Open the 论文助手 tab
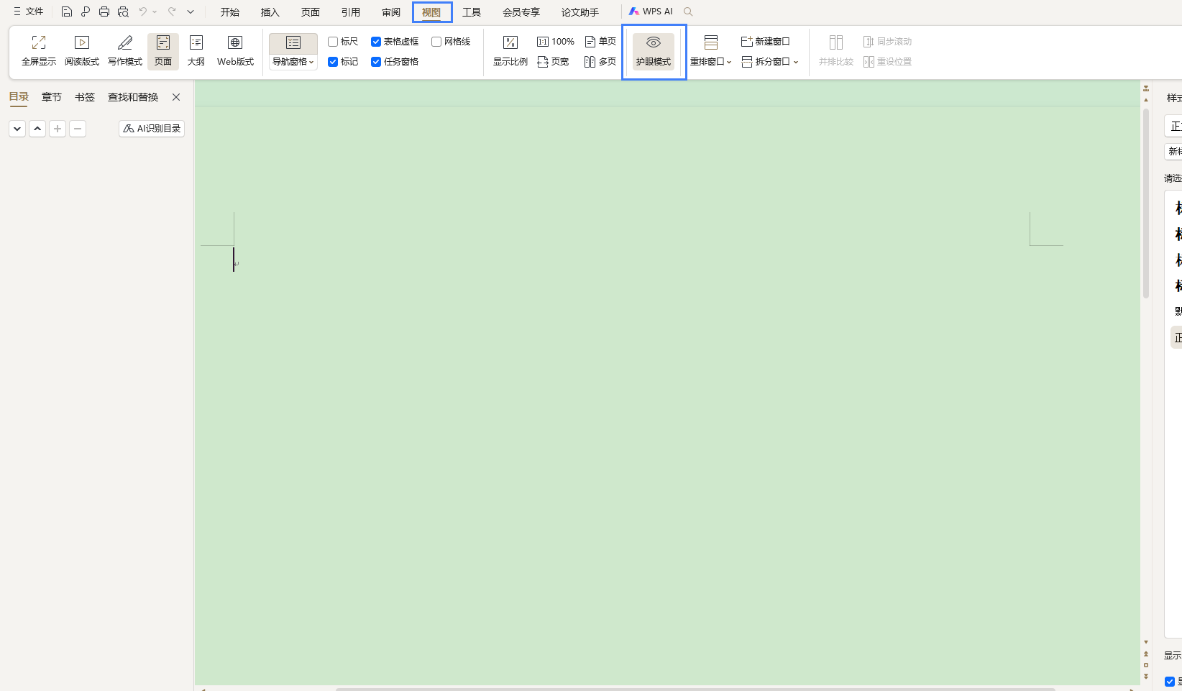This screenshot has width=1182, height=691. click(x=580, y=12)
